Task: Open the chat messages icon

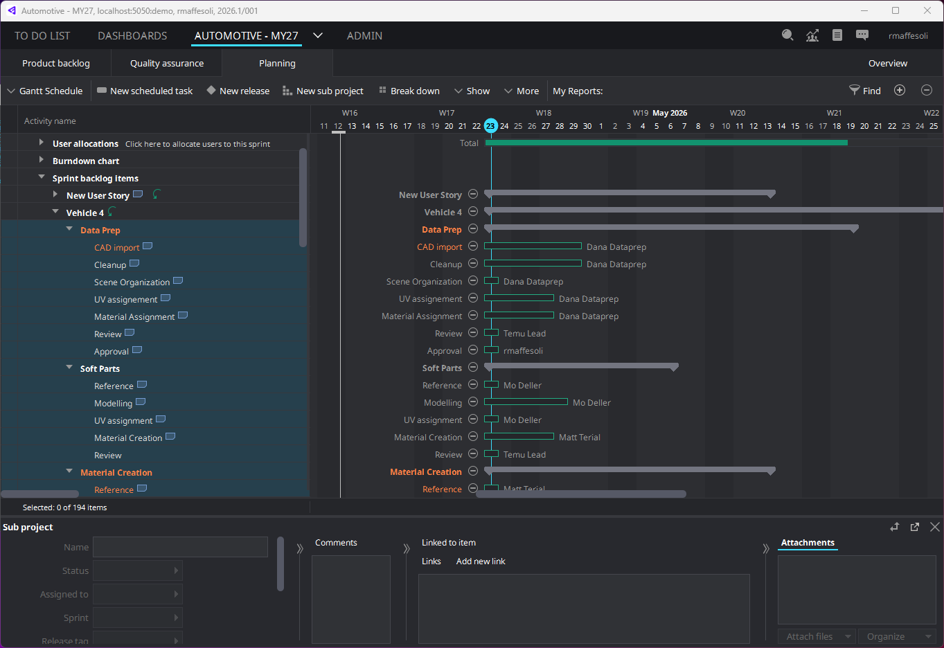Action: click(x=862, y=35)
